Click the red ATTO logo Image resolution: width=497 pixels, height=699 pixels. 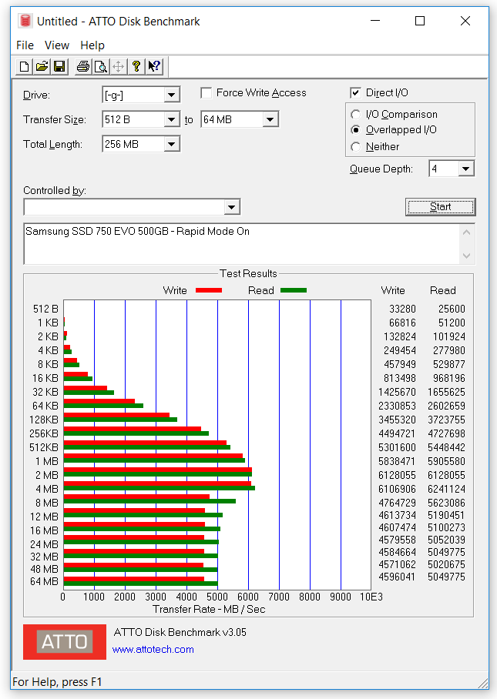click(x=65, y=641)
